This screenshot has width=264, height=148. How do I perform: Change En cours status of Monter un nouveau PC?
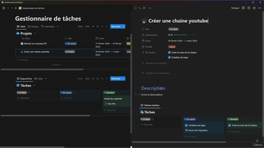click(x=71, y=44)
